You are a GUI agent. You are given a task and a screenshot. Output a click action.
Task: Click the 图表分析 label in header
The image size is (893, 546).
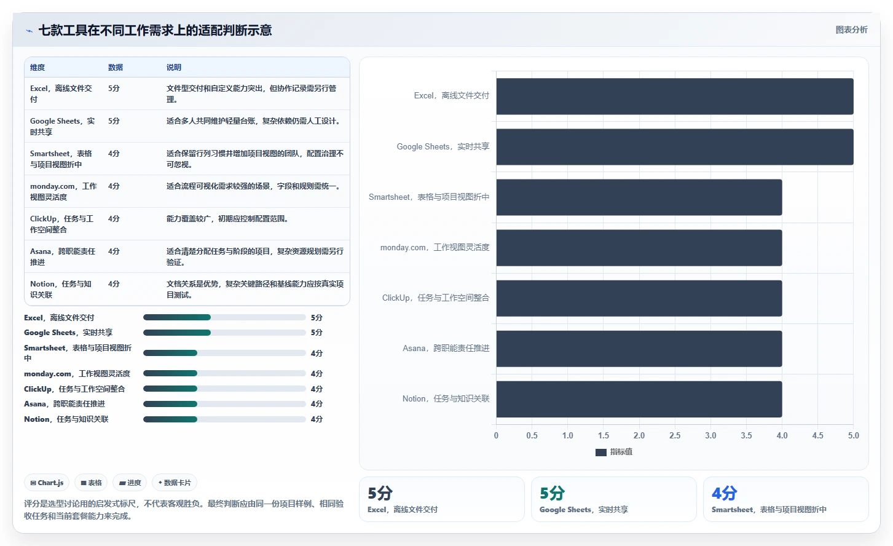click(851, 30)
